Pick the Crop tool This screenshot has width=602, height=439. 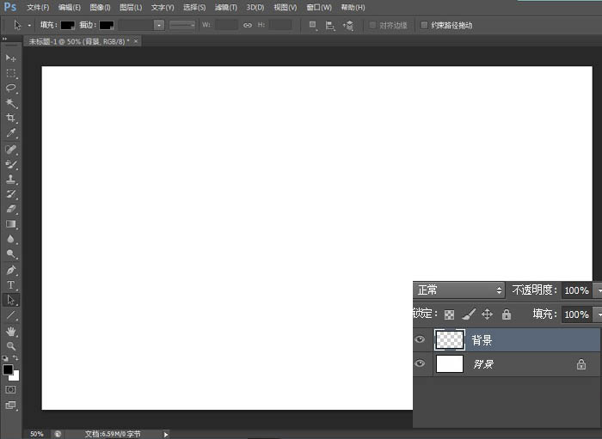11,118
